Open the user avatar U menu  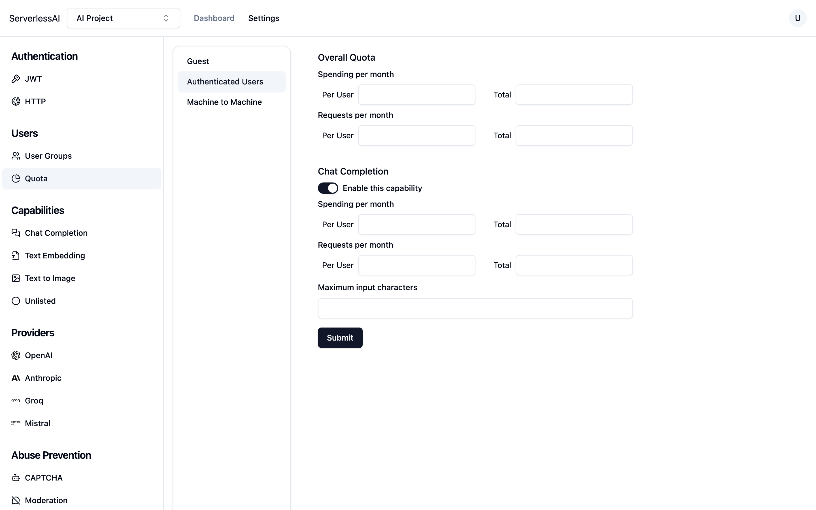click(798, 18)
